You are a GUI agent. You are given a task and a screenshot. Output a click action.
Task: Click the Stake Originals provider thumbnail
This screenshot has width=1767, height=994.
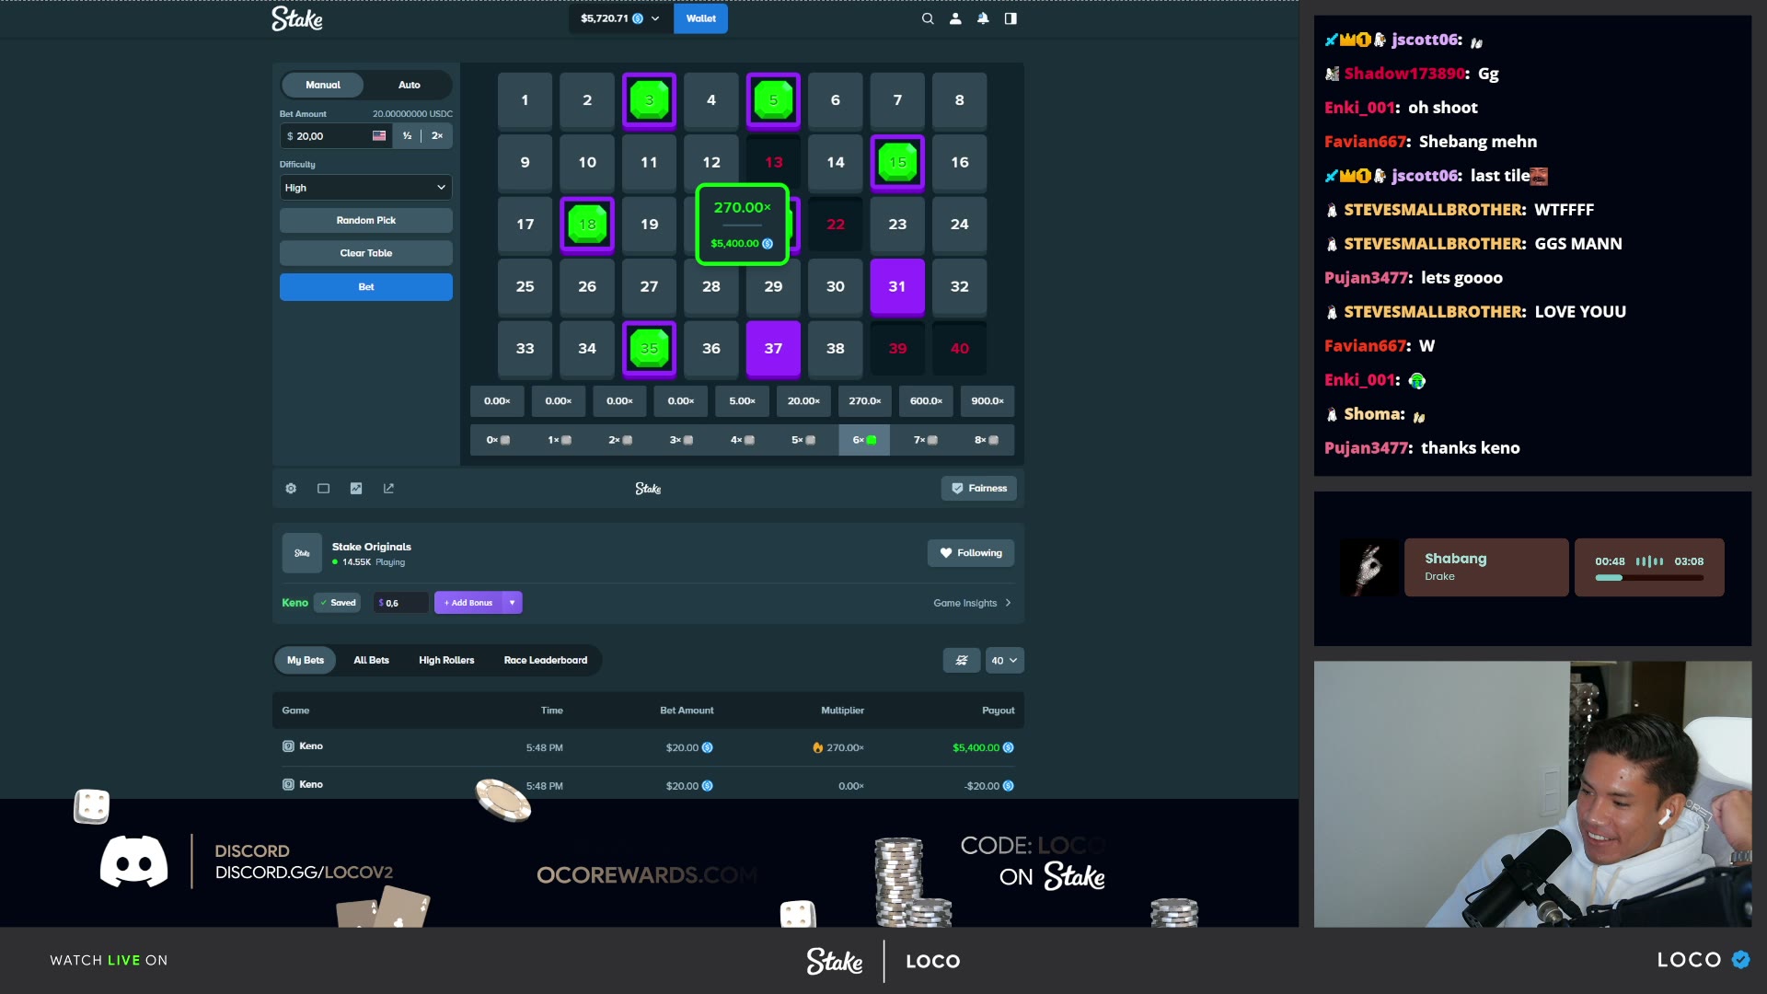point(302,553)
